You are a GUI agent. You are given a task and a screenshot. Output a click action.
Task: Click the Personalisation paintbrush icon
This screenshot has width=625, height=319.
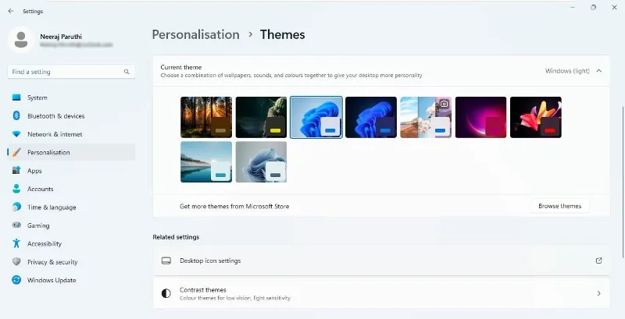pos(16,152)
